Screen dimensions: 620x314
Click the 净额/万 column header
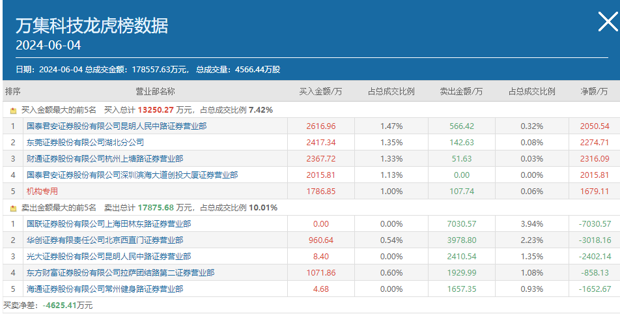click(595, 91)
